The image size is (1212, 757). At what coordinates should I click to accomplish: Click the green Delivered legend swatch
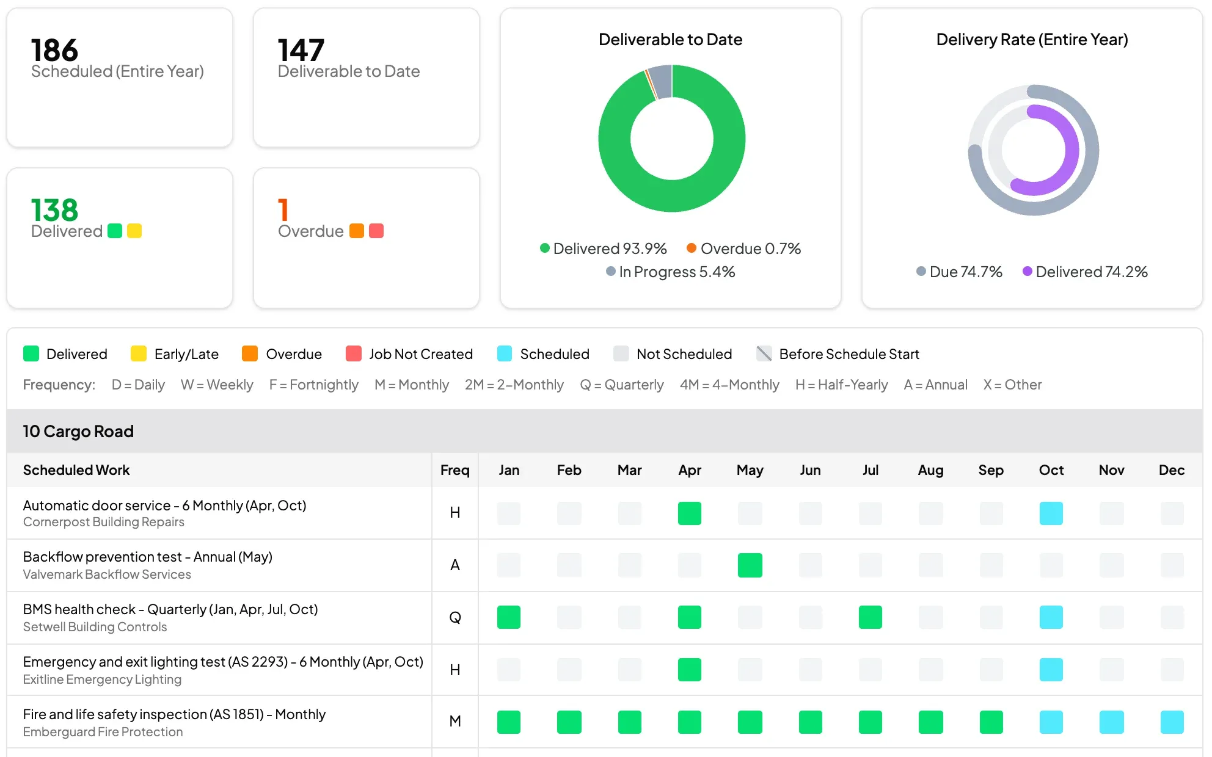pos(31,353)
